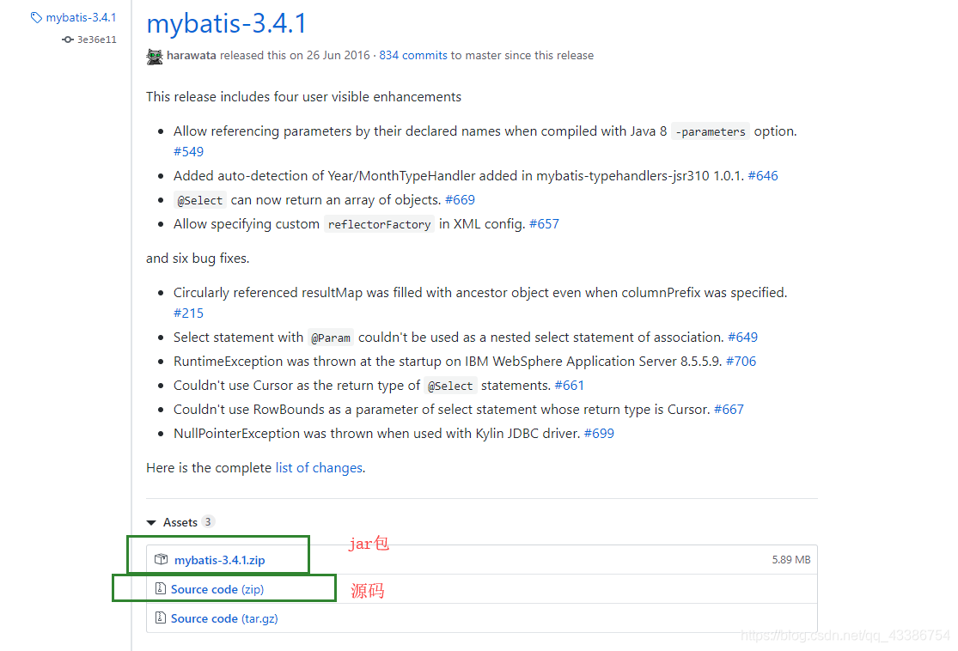Click the @Select code in Cursor bug item
The height and width of the screenshot is (651, 958).
click(x=451, y=386)
